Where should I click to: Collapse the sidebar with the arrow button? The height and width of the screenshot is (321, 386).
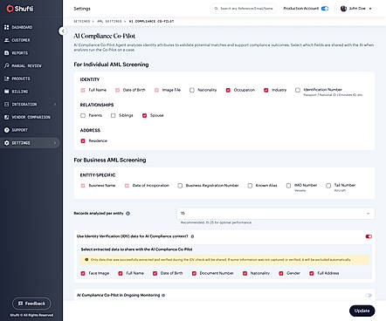click(63, 31)
